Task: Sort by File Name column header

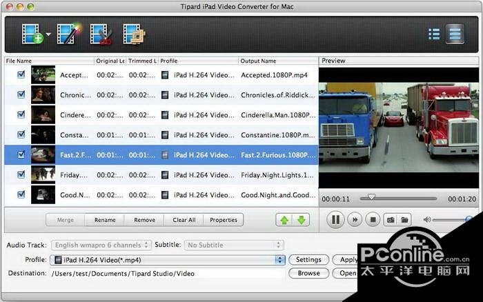Action: [49, 61]
